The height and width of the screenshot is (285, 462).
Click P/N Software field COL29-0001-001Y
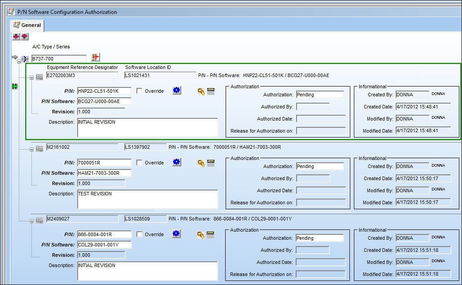[x=105, y=245]
